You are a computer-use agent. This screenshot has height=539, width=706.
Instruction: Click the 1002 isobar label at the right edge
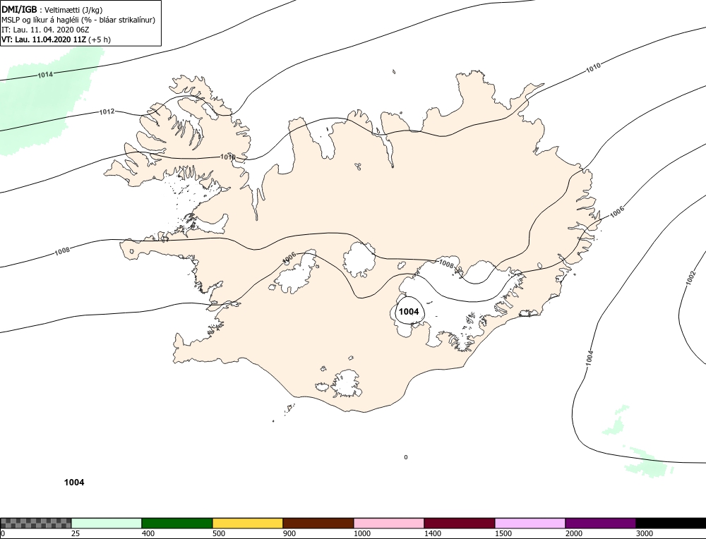click(x=690, y=277)
